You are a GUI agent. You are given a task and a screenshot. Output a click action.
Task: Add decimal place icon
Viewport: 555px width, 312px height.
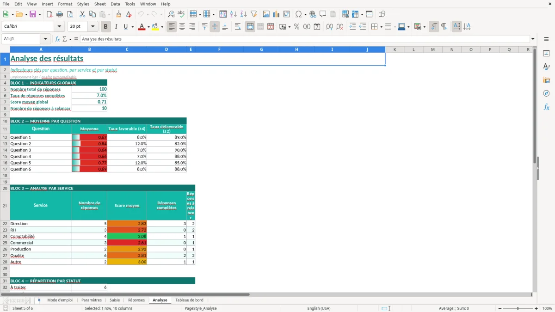(330, 27)
